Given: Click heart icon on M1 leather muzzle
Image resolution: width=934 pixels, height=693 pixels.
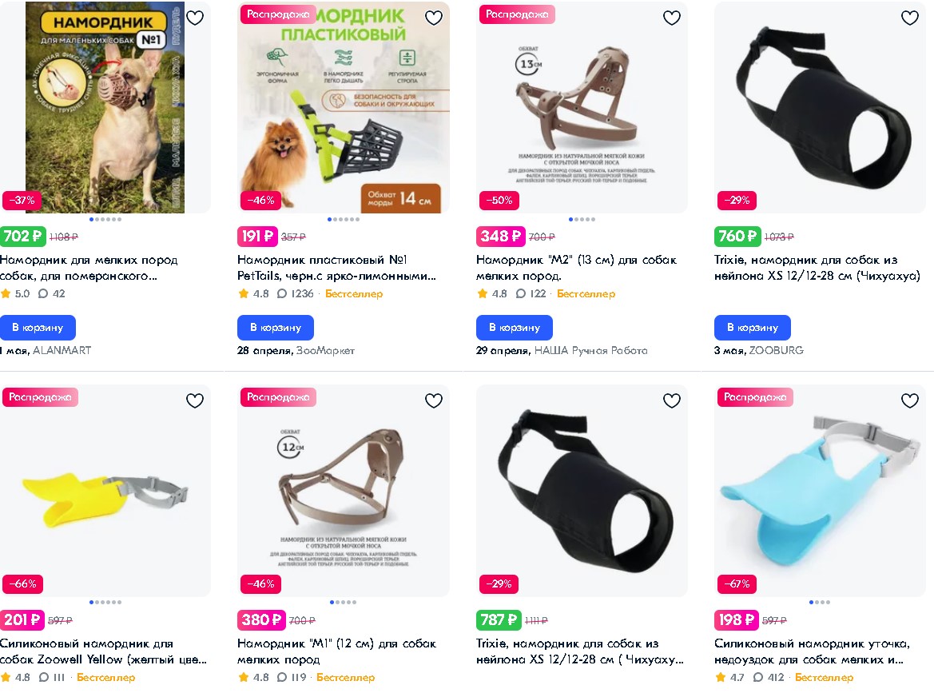Looking at the screenshot, I should [x=434, y=400].
